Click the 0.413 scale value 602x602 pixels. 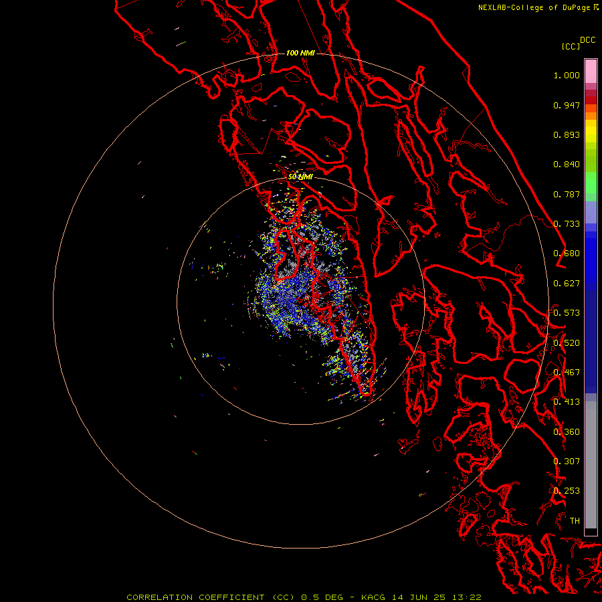(567, 402)
